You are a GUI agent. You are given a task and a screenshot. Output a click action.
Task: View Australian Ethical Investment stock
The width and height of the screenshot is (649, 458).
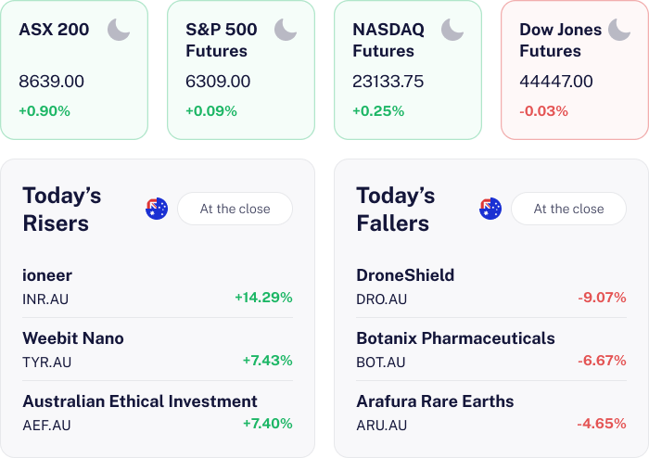140,401
